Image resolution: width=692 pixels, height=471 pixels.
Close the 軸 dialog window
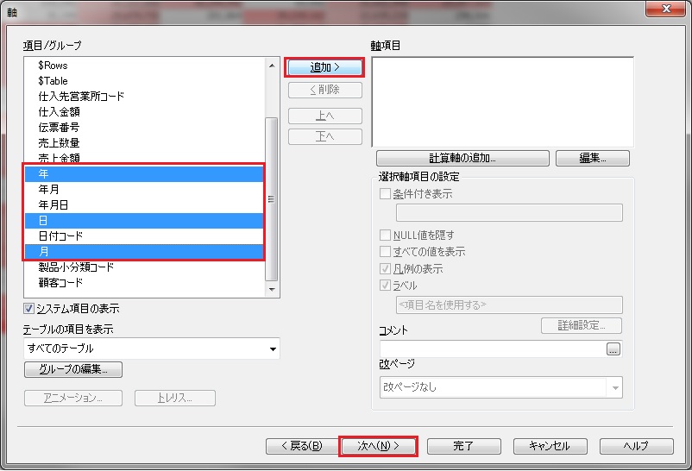pos(666,9)
